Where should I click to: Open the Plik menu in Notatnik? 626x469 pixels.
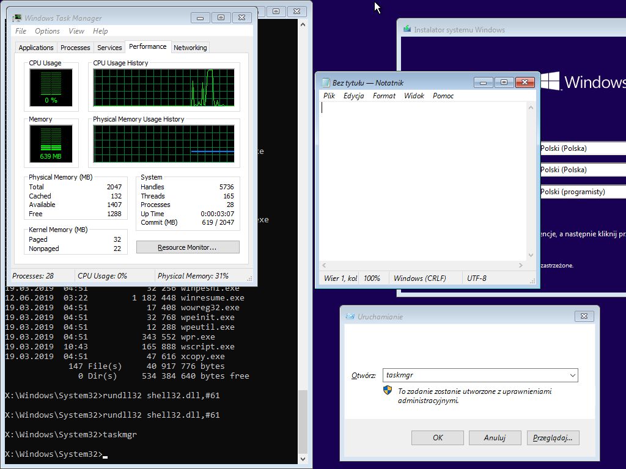click(329, 96)
